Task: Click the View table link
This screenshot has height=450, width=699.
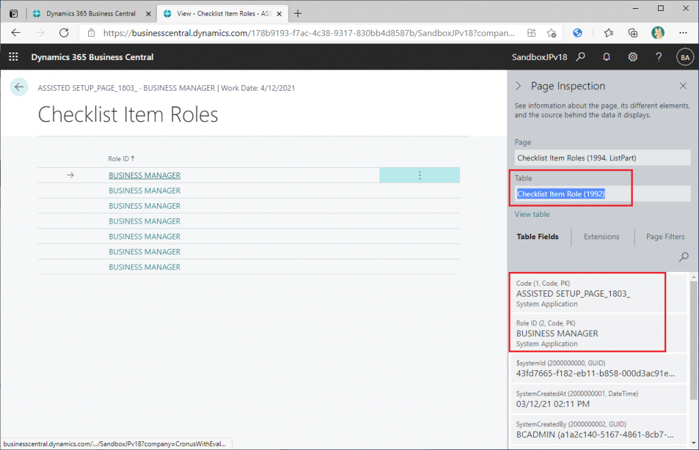Action: 532,214
